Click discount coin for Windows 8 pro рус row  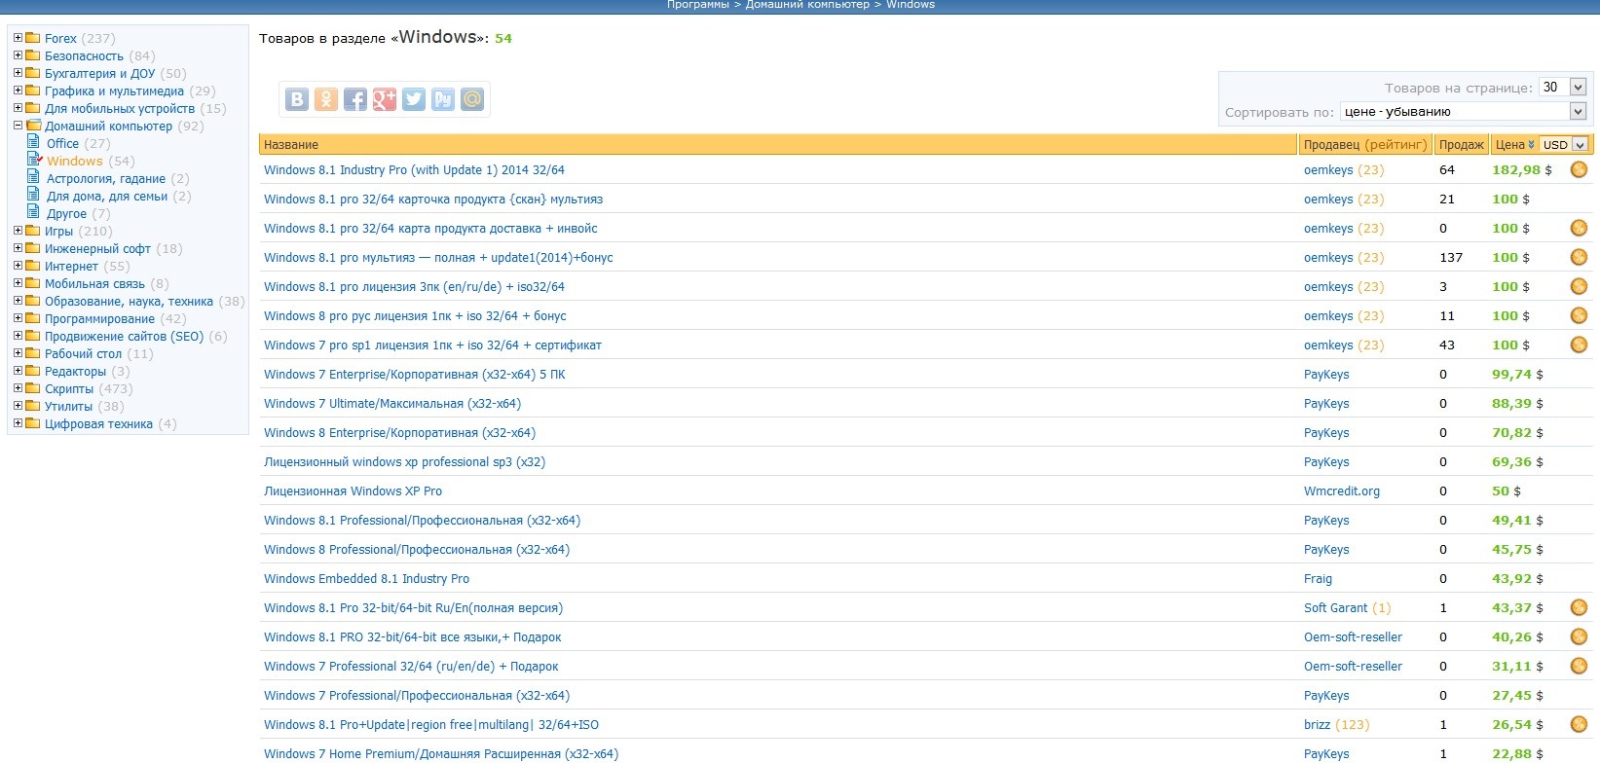pyautogui.click(x=1579, y=315)
